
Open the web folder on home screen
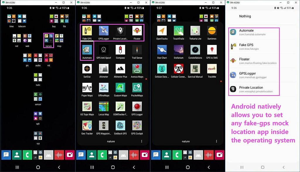[27, 38]
